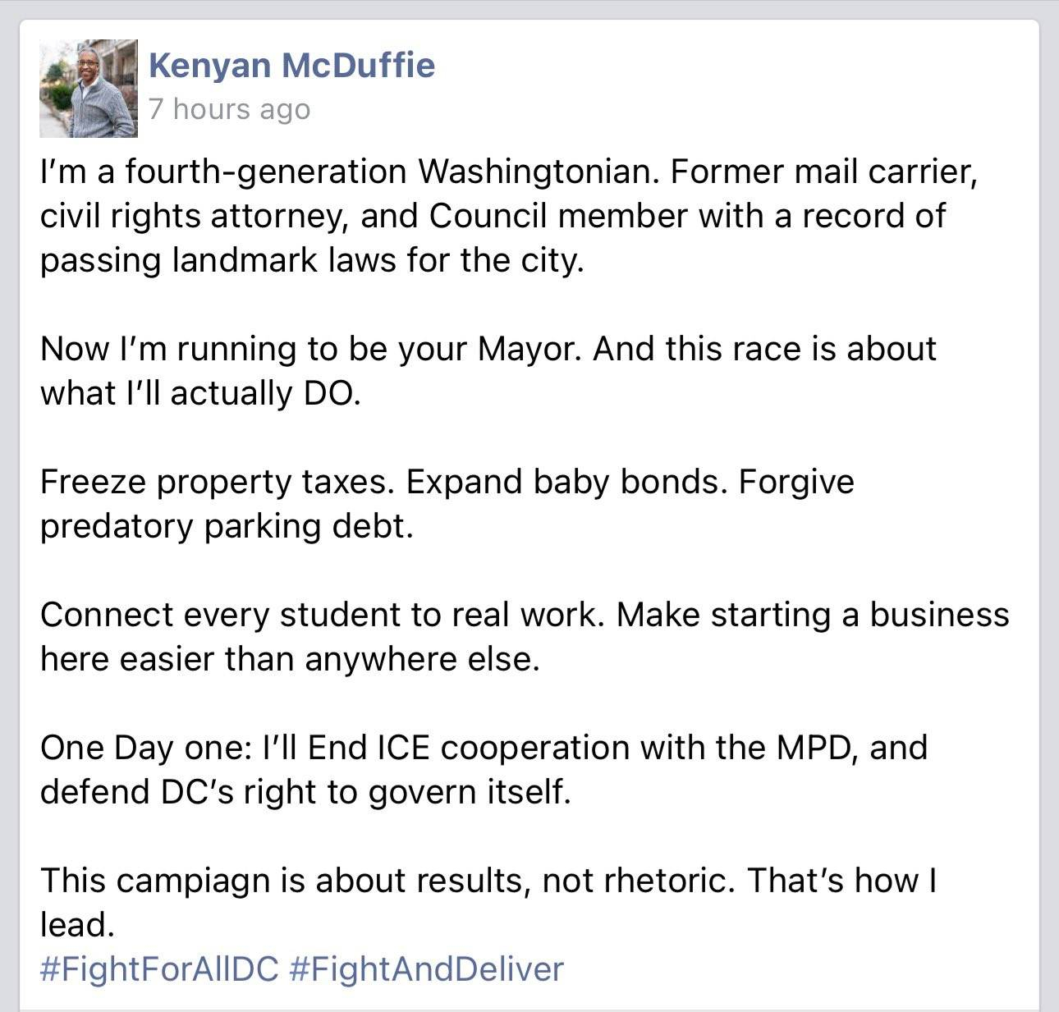Click the word "ICE" in the post
1059x1012 pixels.
click(405, 748)
